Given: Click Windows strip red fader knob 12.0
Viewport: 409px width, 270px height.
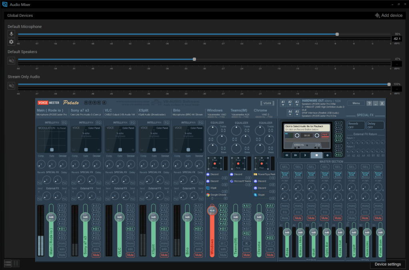Looking at the screenshot, I should coord(212,210).
